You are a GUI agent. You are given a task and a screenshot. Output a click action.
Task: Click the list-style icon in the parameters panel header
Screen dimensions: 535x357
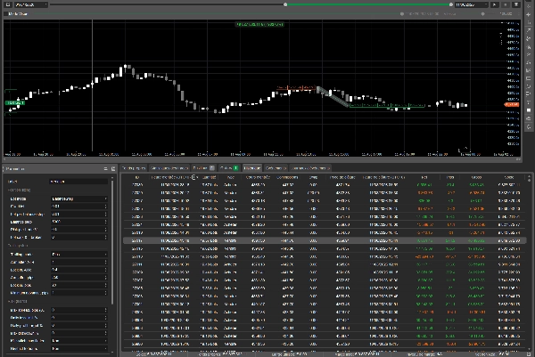pos(105,168)
